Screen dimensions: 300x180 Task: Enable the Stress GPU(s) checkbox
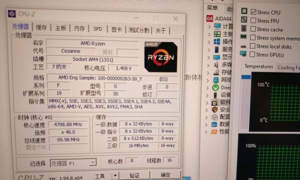[x=252, y=54]
